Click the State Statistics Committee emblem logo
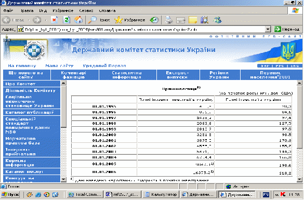 click(x=34, y=50)
